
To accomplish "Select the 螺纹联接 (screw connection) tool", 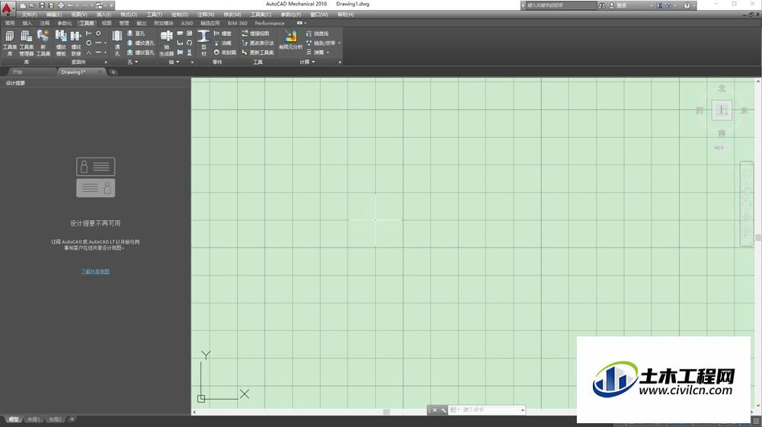I will [75, 42].
